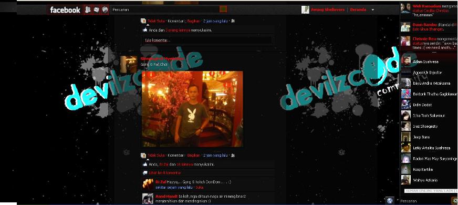Chat with Irez Shoegezty
Viewport: 458px width, 205px height.
point(429,126)
